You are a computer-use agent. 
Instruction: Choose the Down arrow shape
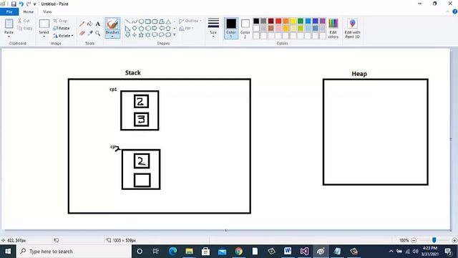[x=127, y=35]
